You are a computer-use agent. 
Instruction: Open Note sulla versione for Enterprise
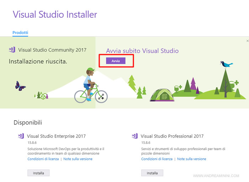click(x=78, y=159)
